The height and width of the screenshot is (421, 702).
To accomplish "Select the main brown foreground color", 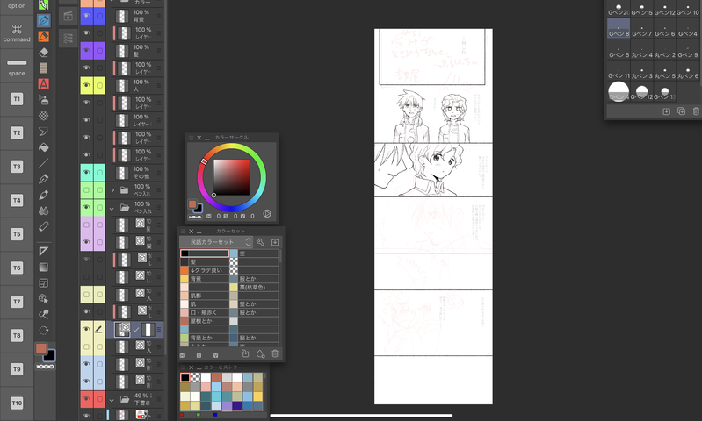I will (41, 348).
